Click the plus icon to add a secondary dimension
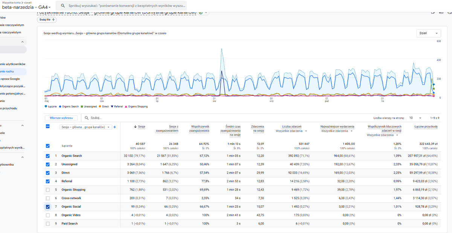 pos(115,127)
